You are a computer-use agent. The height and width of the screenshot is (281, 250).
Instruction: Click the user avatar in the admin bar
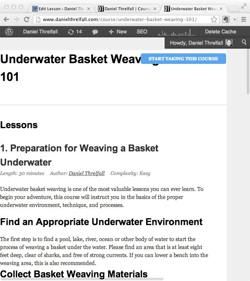[229, 42]
